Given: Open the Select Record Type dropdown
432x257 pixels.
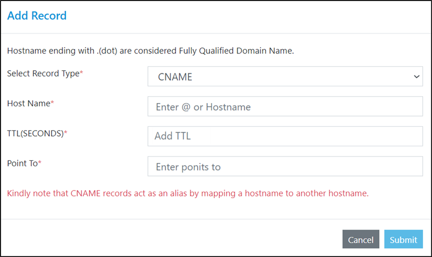Looking at the screenshot, I should [285, 77].
